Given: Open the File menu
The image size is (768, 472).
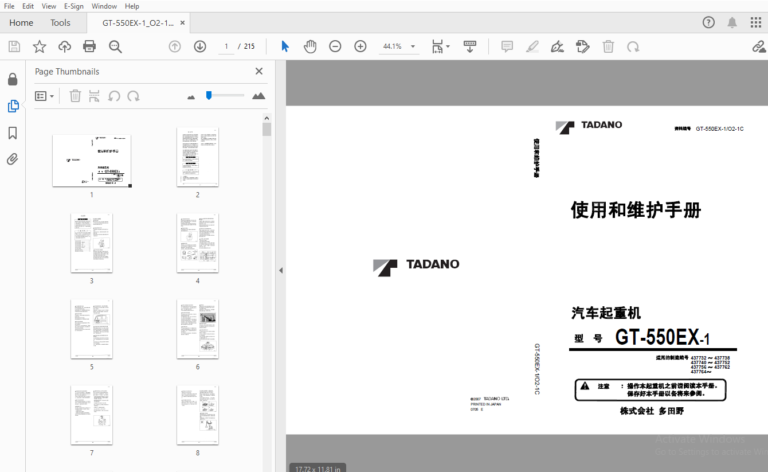Looking at the screenshot, I should point(9,6).
